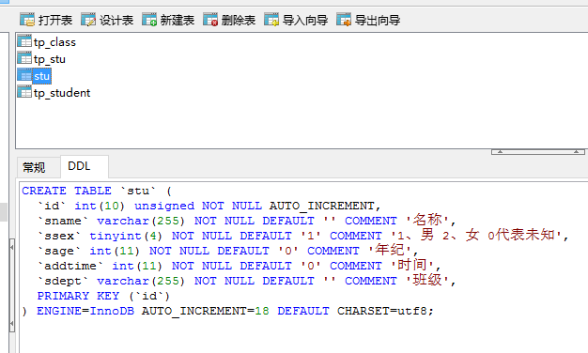Select the tp_student table icon
Viewport: 588px width, 353px height.
(24, 92)
